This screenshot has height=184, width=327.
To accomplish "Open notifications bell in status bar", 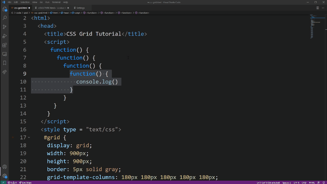I will 324,182.
